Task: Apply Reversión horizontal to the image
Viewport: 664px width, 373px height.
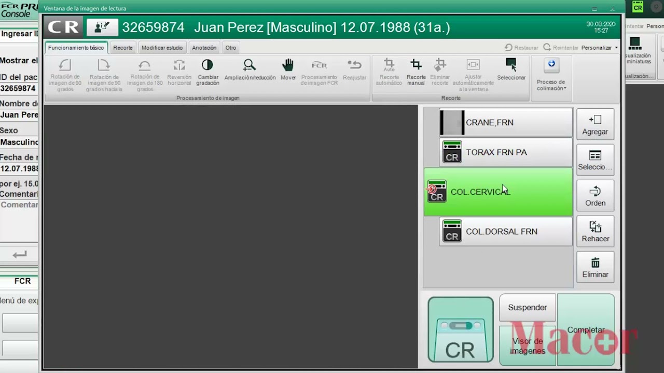Action: [179, 72]
